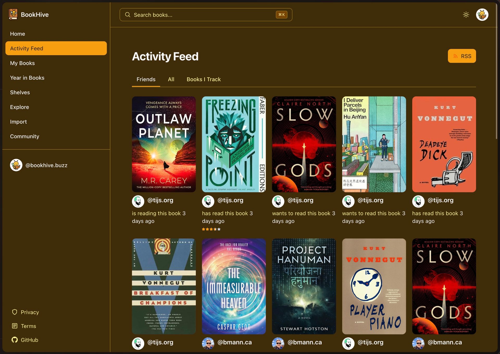Focus the Search books input field
The image size is (500, 354).
point(203,15)
